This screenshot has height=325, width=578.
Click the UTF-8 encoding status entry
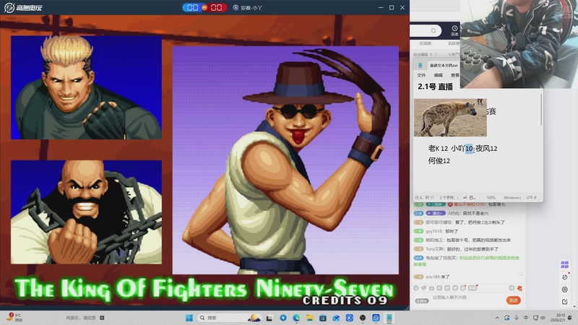[531, 197]
